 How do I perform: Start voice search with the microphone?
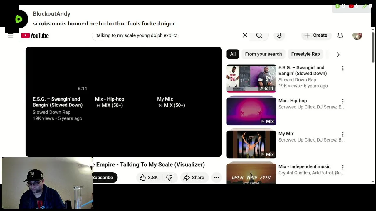click(279, 35)
